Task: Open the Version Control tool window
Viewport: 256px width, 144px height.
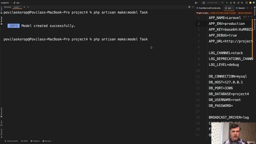Action: [11, 141]
